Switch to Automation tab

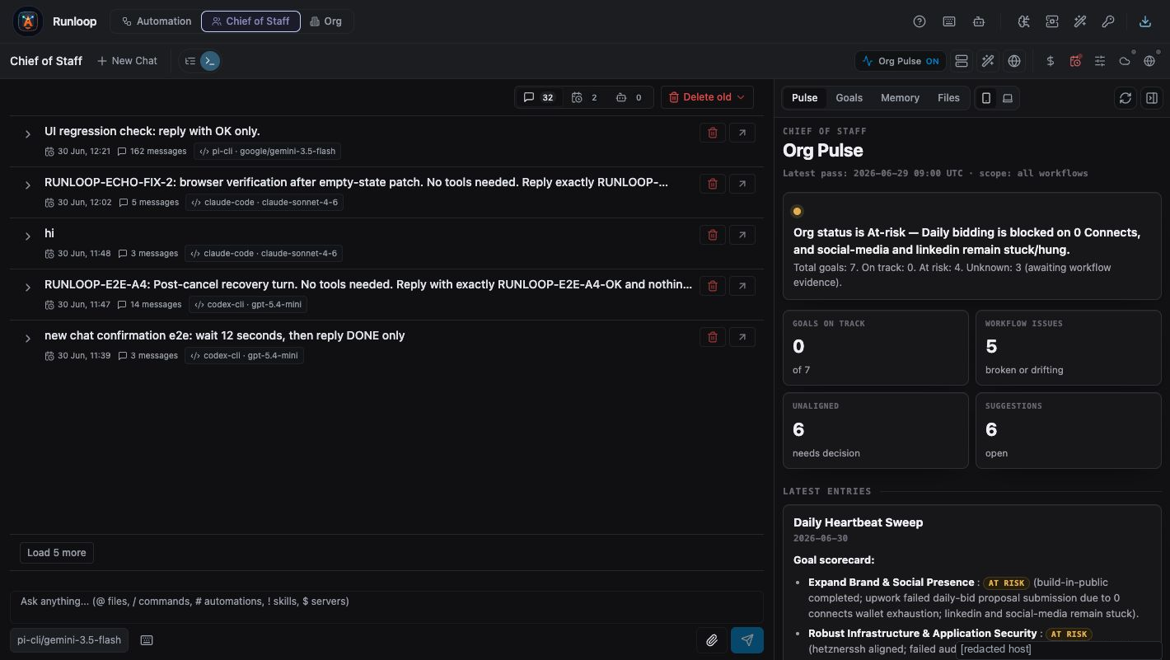coord(157,21)
